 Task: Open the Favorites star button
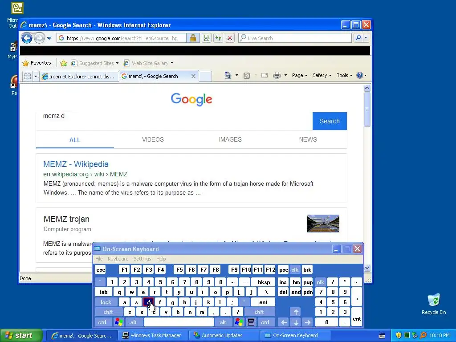[37, 63]
